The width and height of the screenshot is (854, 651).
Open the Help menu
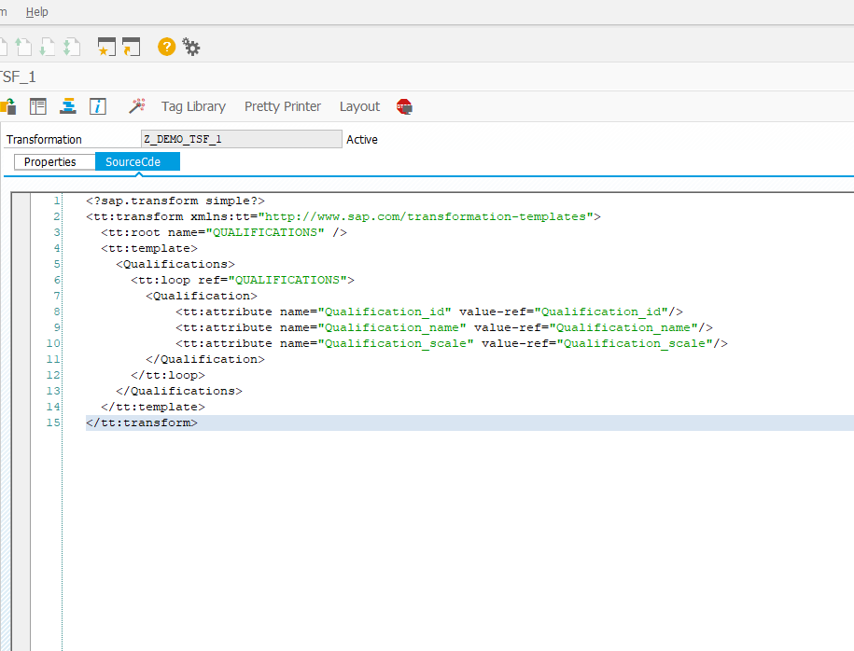[36, 11]
